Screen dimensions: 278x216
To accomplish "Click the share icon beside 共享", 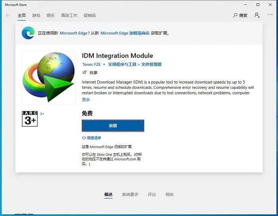I will click(84, 72).
